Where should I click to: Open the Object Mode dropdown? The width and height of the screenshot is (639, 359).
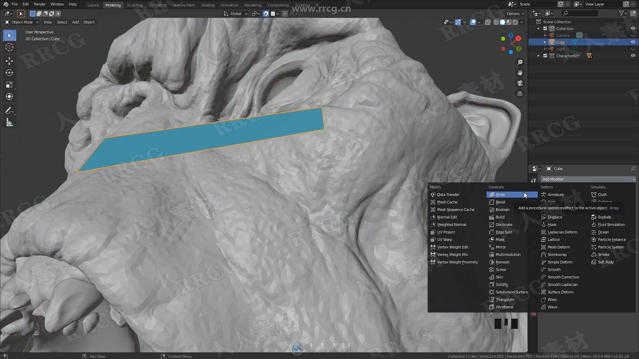pyautogui.click(x=22, y=22)
